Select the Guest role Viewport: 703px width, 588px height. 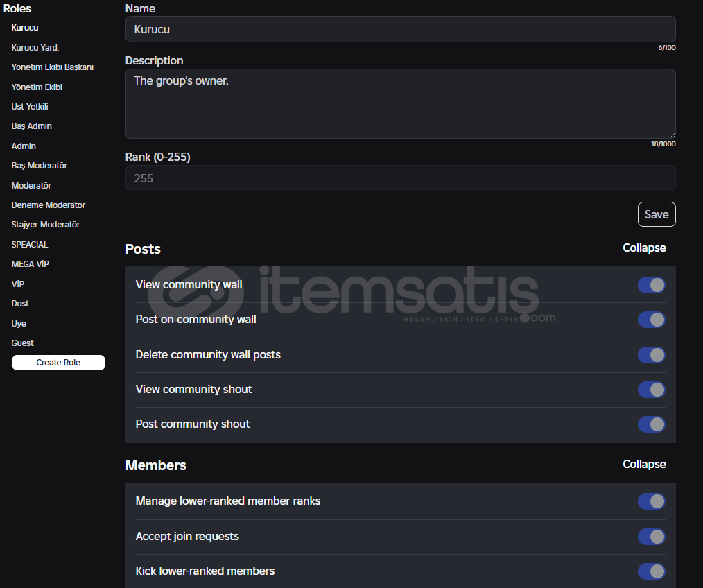tap(22, 343)
